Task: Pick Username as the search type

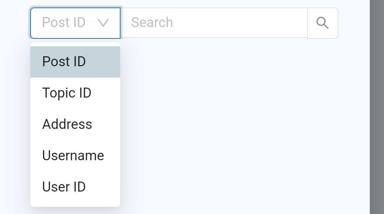Action: tap(75, 156)
